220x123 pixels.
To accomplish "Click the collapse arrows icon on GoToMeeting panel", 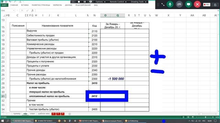I will (x=163, y=4).
